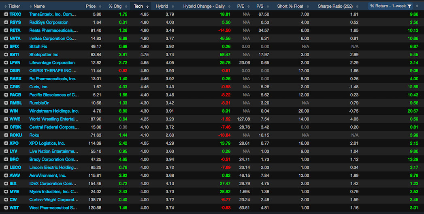Viewport: 424px width, 214px height.
Task: Select MYE's P/E value 1.69k
Action: point(245,192)
